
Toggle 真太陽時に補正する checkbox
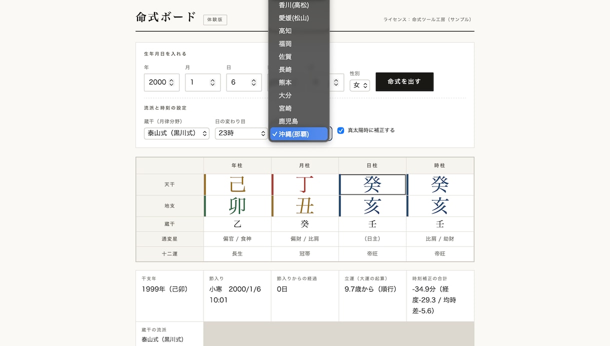click(340, 130)
